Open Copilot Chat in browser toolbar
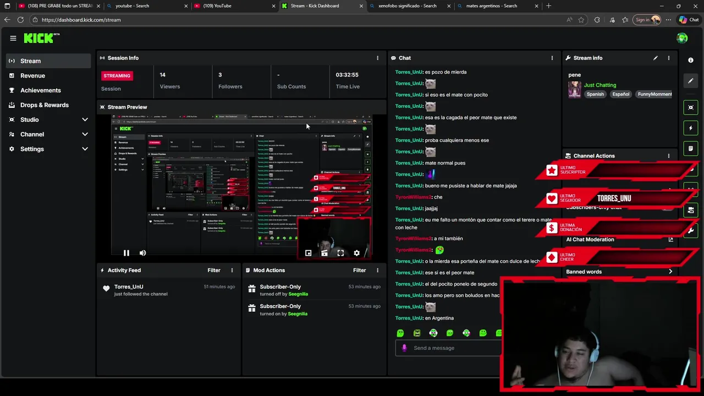This screenshot has width=704, height=396. (x=688, y=20)
